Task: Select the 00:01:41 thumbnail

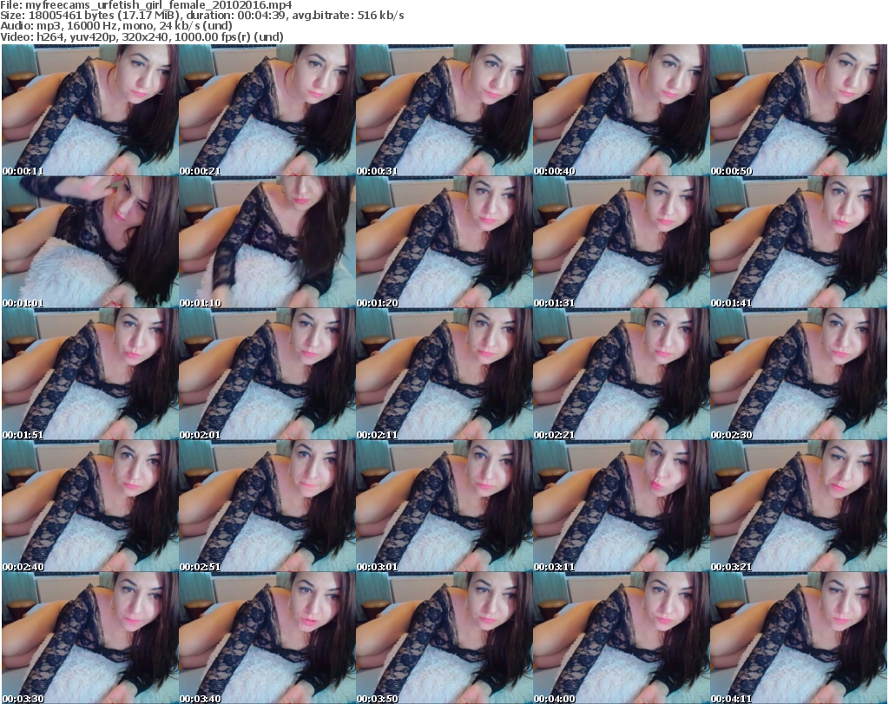Action: click(799, 242)
